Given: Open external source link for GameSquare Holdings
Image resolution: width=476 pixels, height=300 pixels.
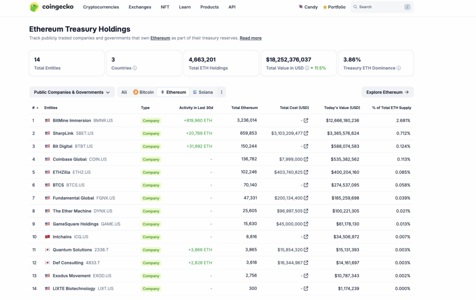Looking at the screenshot, I should tap(306, 224).
